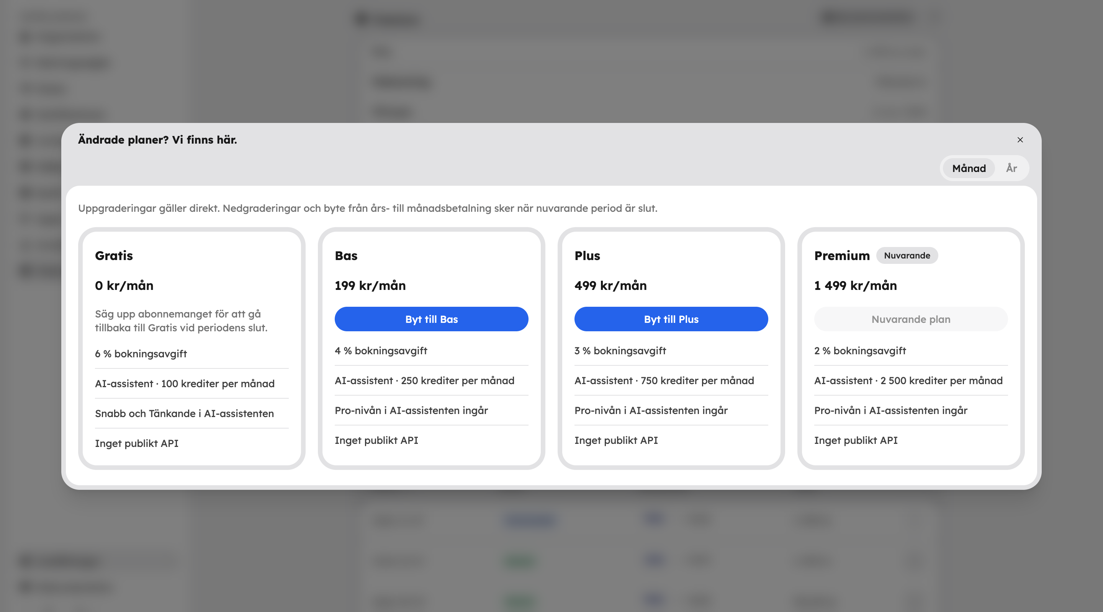Click the 2 % bokningsavgift row
The height and width of the screenshot is (612, 1103).
pos(911,351)
